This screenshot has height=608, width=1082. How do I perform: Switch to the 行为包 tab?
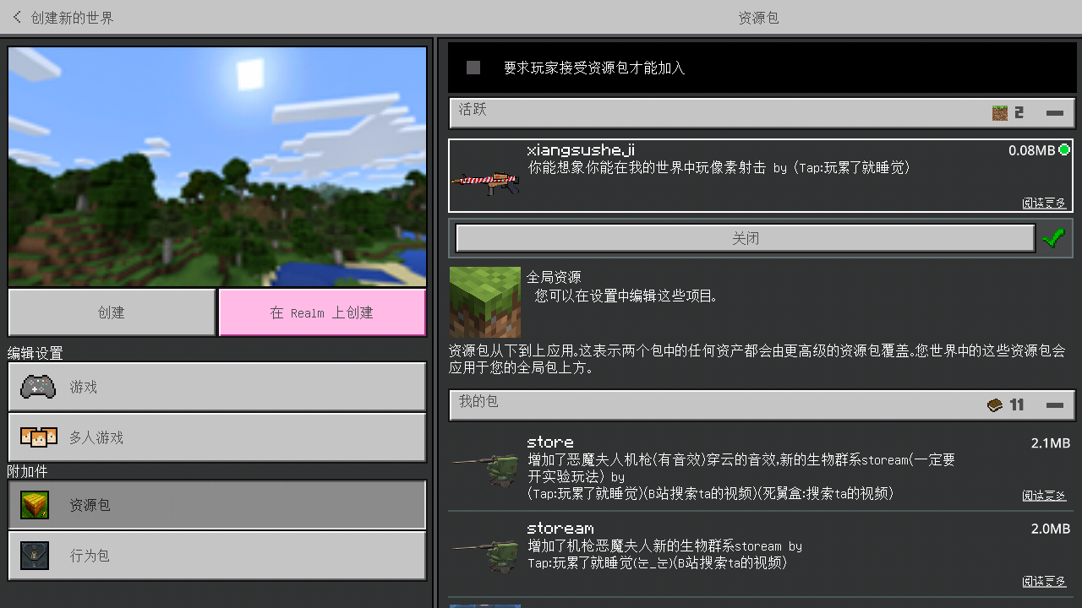pos(217,556)
